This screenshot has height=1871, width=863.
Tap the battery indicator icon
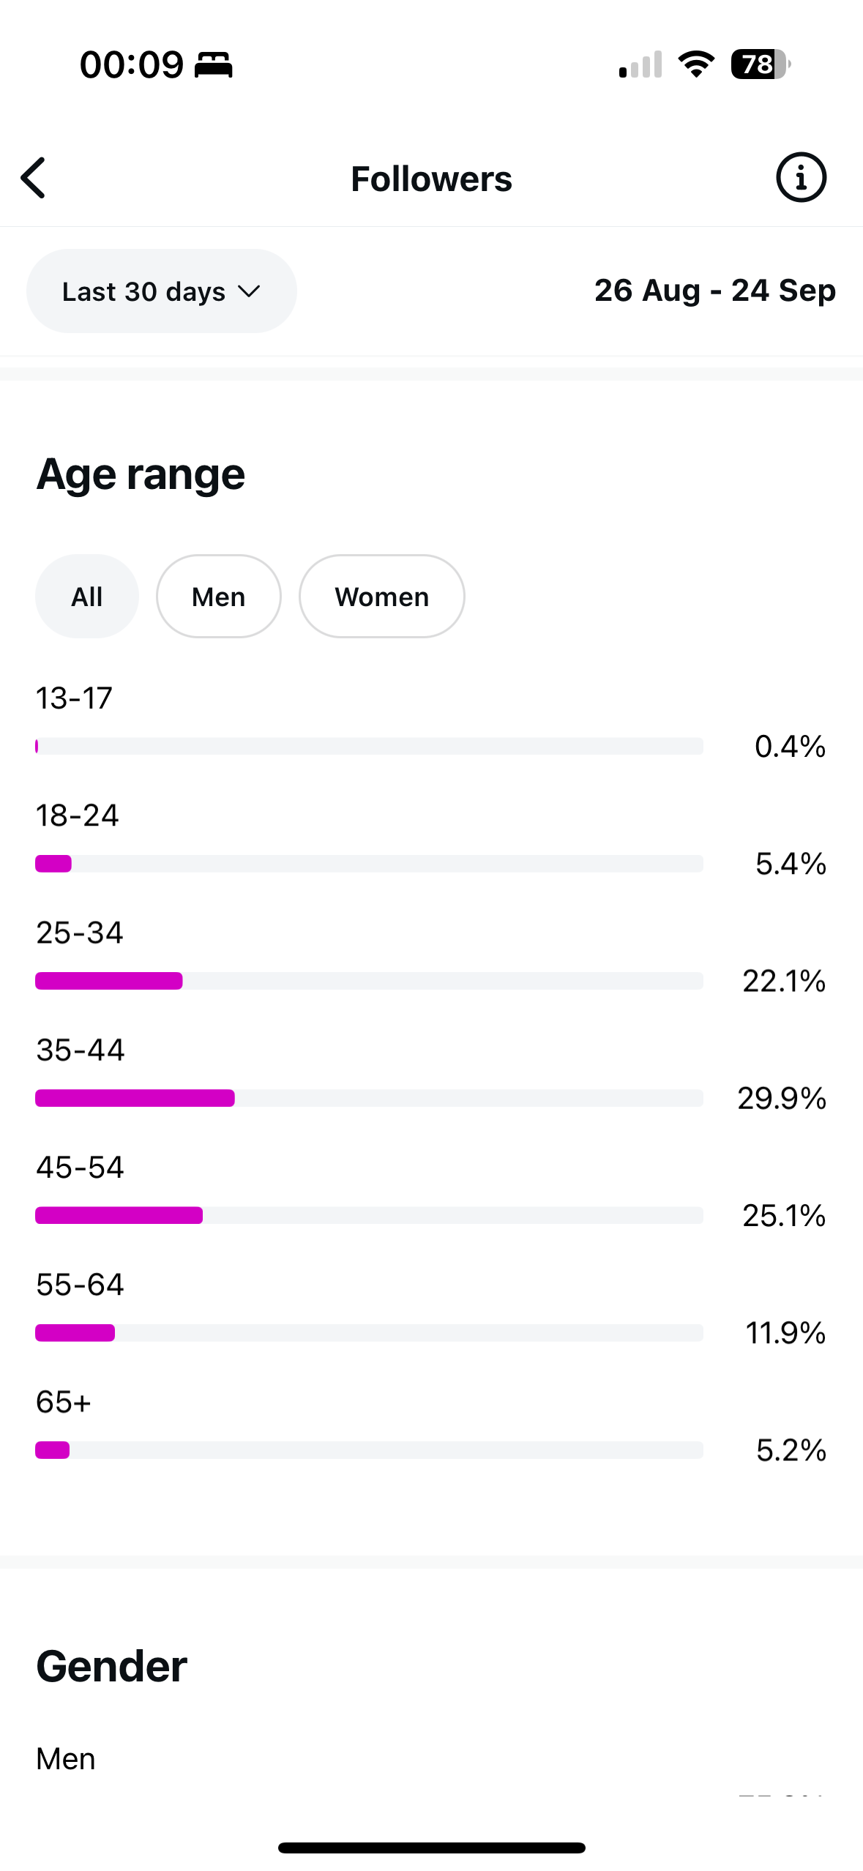(x=760, y=64)
